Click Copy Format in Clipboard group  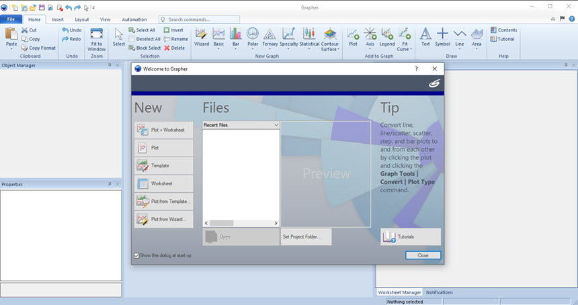click(38, 48)
